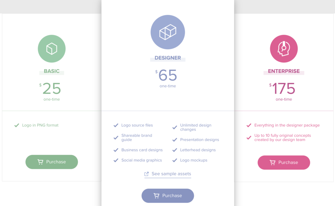
Task: Select the DESIGNER plan title
Action: (x=168, y=58)
